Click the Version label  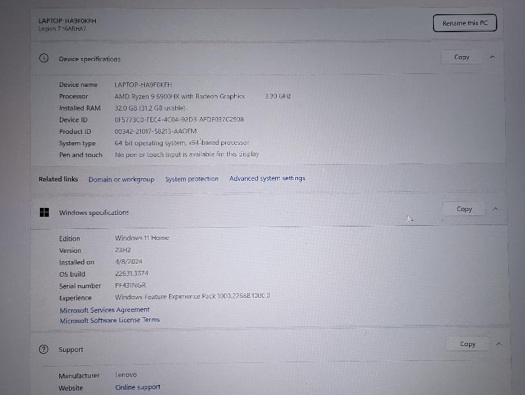coord(70,250)
